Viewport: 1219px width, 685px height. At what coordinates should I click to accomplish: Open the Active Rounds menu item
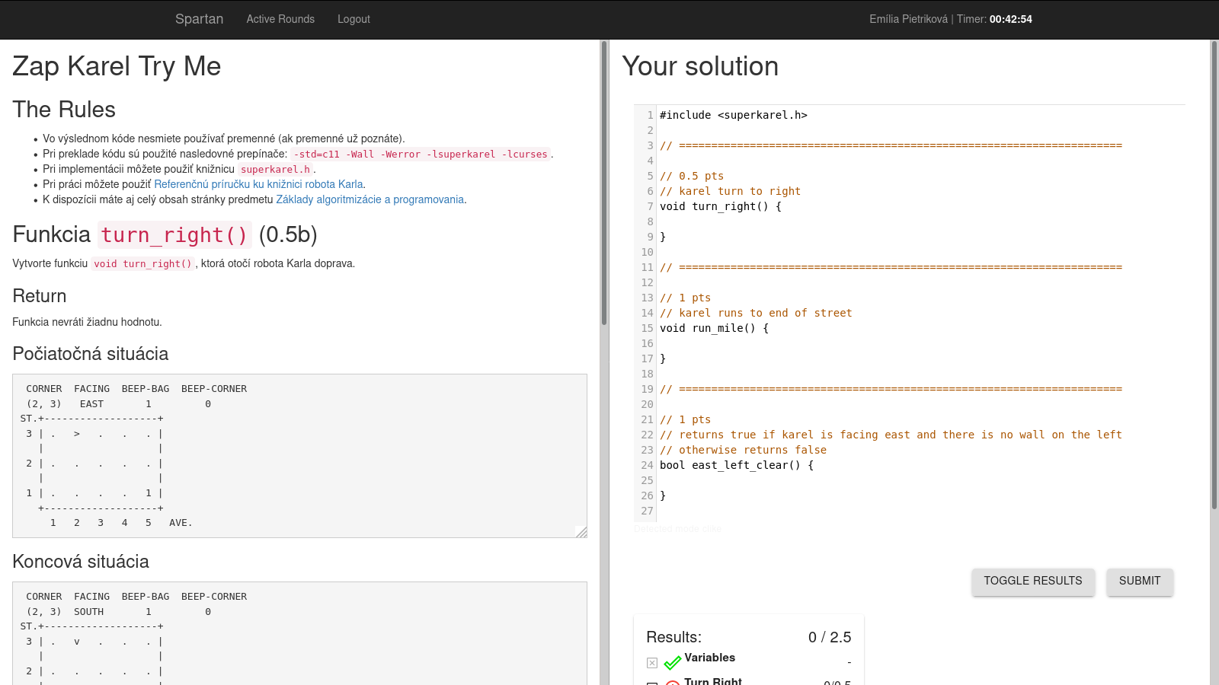[280, 19]
